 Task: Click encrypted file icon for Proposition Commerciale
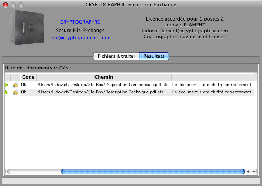tap(15, 85)
